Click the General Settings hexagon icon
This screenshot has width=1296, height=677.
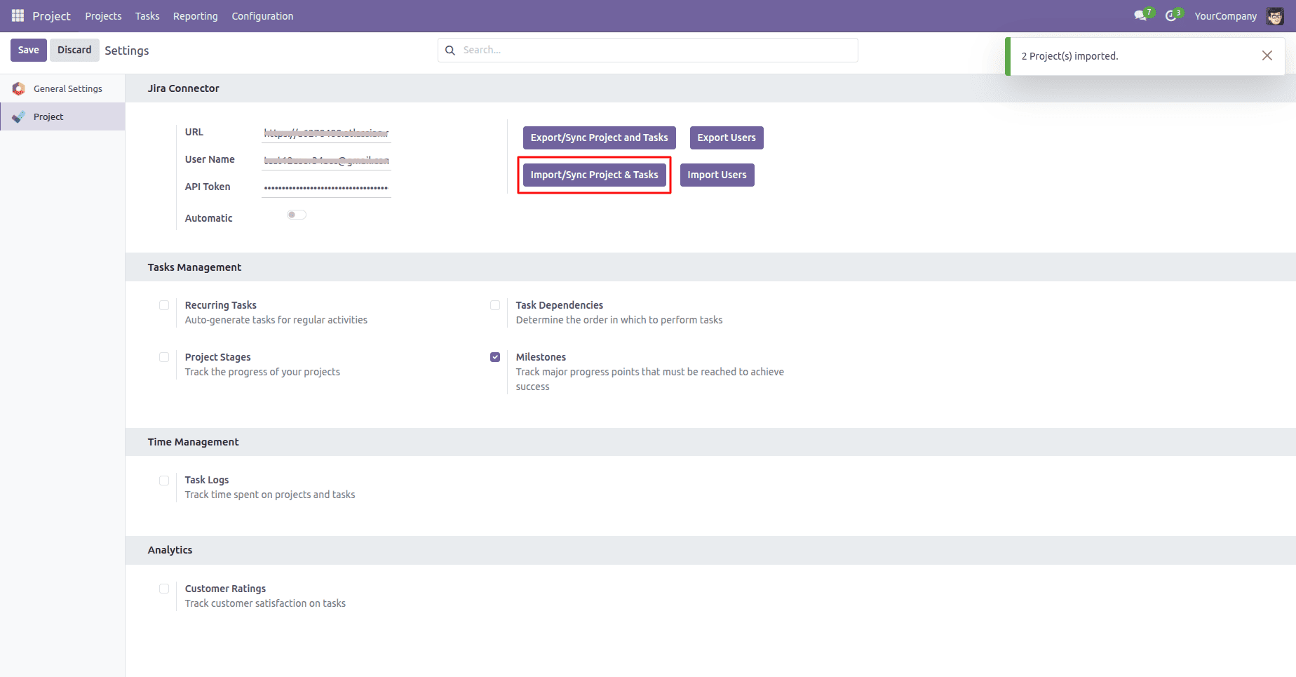18,88
